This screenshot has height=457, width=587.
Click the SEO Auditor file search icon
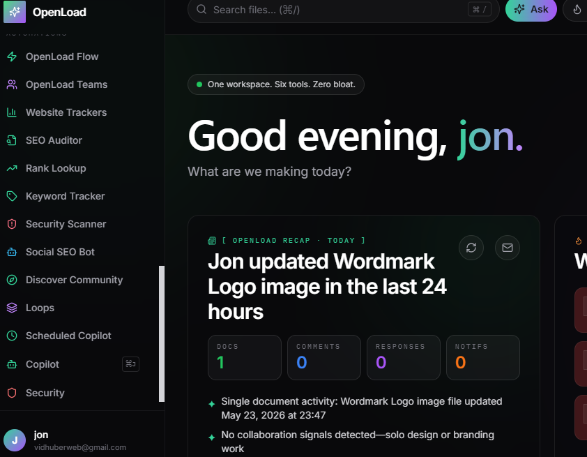pyautogui.click(x=12, y=140)
